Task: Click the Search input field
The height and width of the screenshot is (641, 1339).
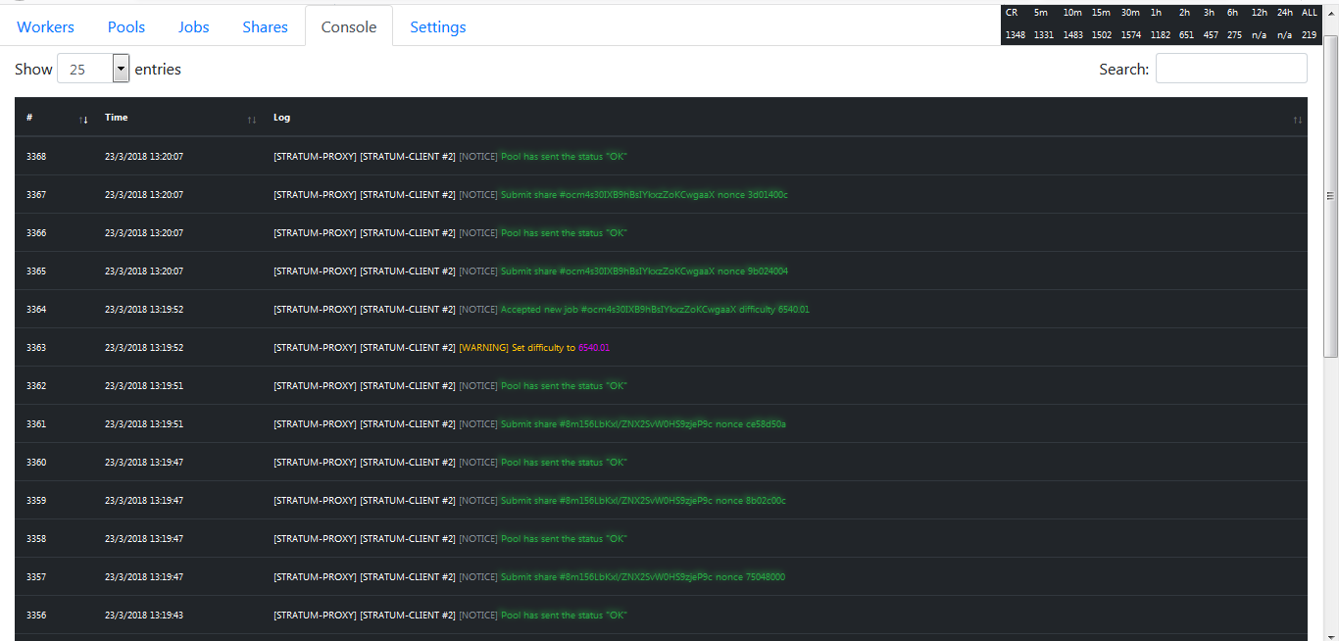Action: pos(1231,68)
